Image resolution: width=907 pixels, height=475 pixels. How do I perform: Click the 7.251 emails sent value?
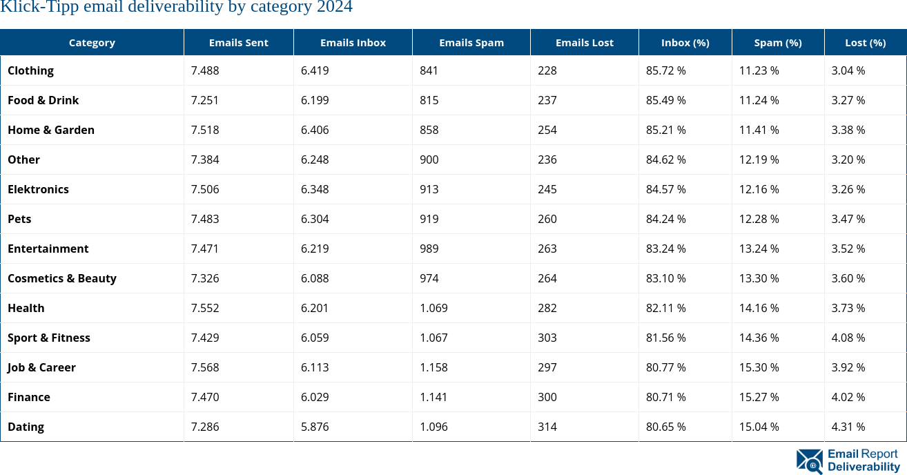205,100
